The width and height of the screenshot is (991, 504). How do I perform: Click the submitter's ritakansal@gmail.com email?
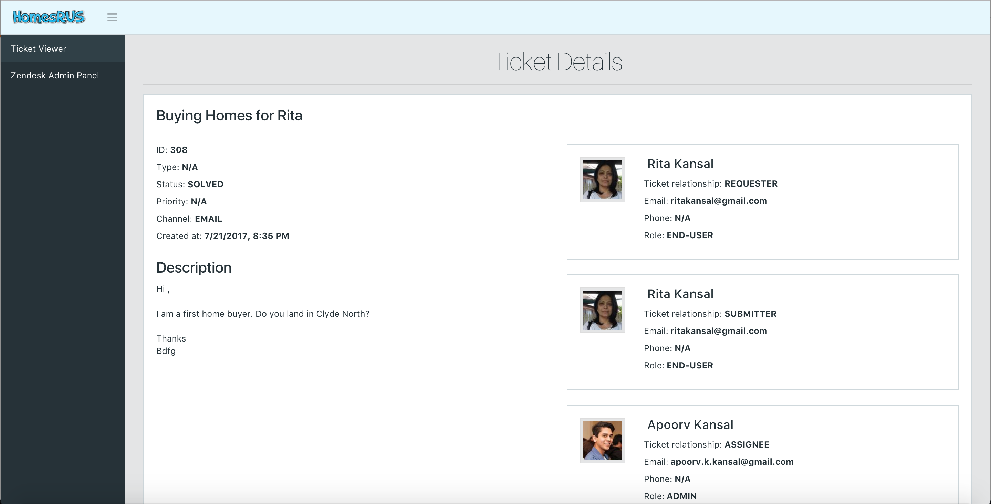[718, 331]
